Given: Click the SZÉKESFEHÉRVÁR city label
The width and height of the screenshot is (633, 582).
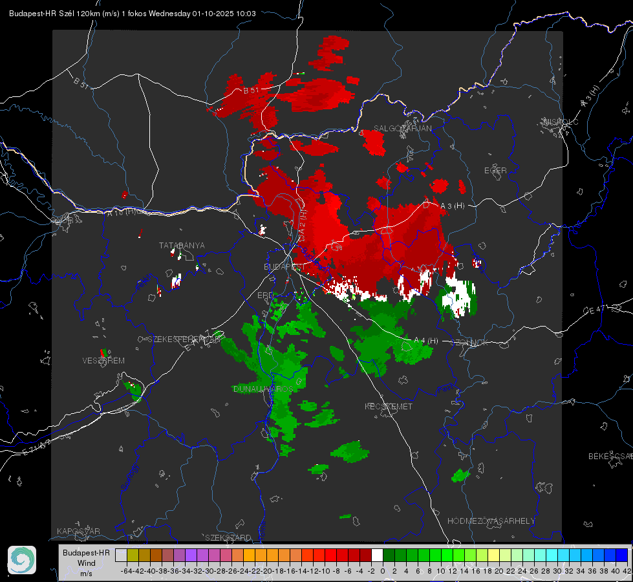Looking at the screenshot, I should (x=184, y=339).
